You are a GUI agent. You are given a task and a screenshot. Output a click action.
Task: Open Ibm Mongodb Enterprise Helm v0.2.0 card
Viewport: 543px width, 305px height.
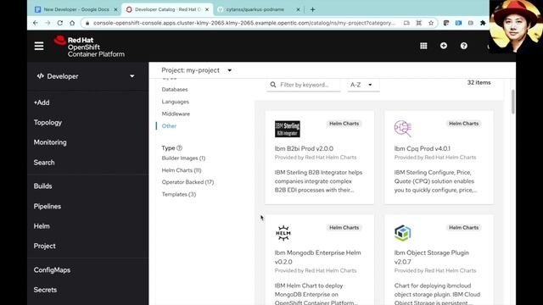319,260
